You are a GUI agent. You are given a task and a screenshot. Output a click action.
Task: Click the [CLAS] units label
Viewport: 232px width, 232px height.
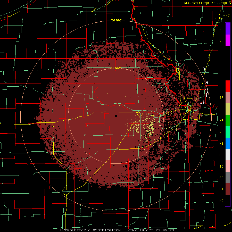coord(218,18)
